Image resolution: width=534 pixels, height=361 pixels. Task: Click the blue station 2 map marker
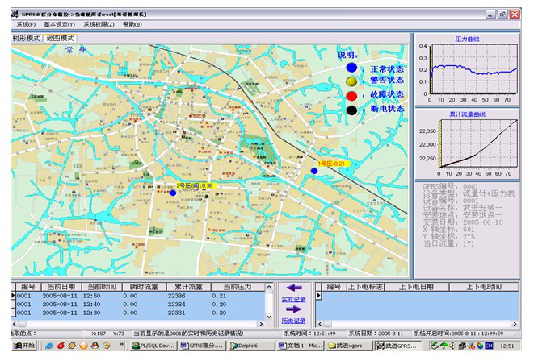(x=172, y=193)
